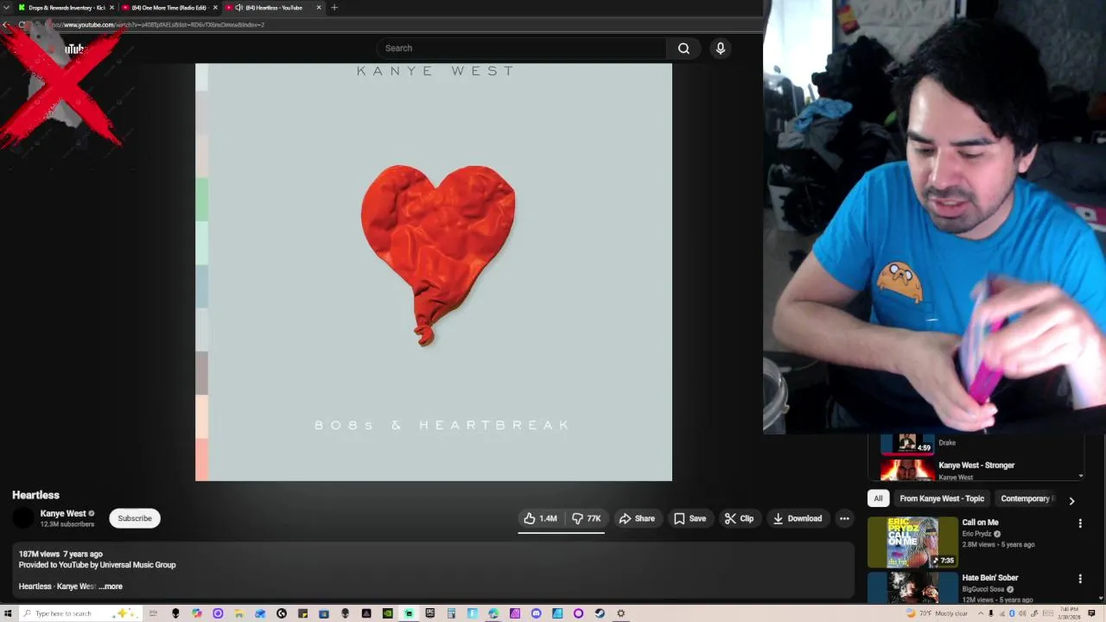Switch to Drops & Rewards Inventory tab
The height and width of the screenshot is (622, 1106).
(66, 8)
